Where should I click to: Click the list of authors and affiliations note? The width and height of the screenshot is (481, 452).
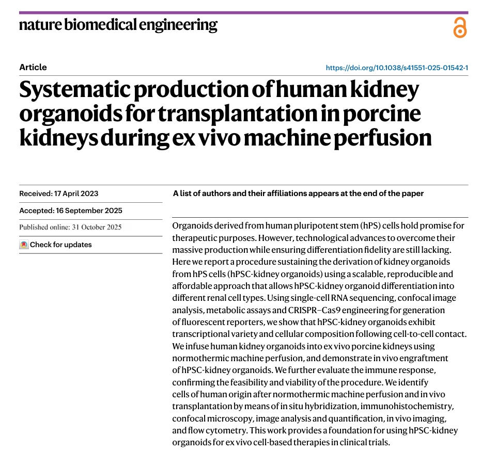coord(298,193)
